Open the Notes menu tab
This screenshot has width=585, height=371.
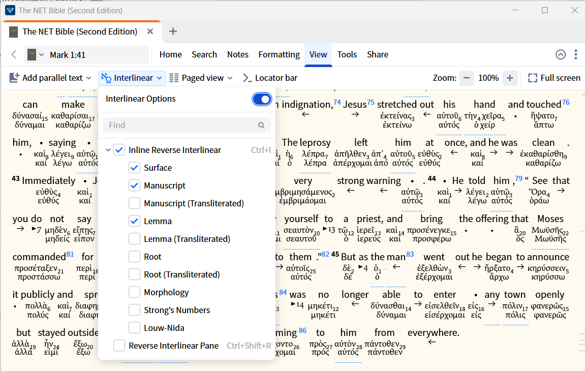pos(238,54)
